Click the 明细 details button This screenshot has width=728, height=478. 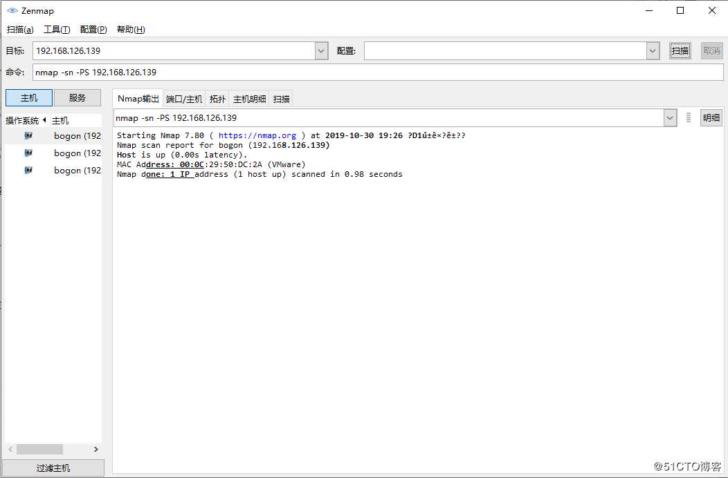(711, 117)
